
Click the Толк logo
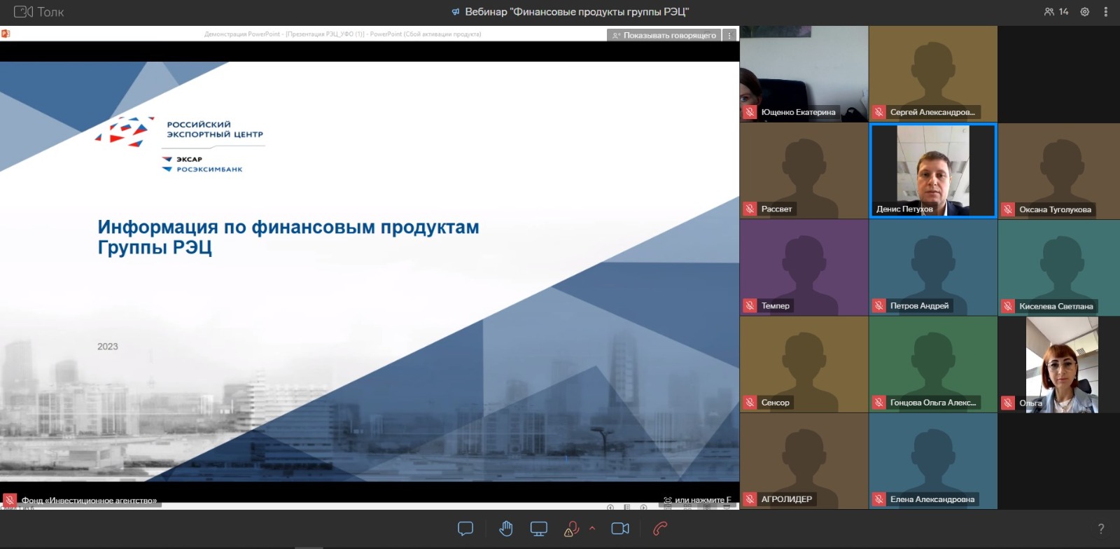(39, 12)
